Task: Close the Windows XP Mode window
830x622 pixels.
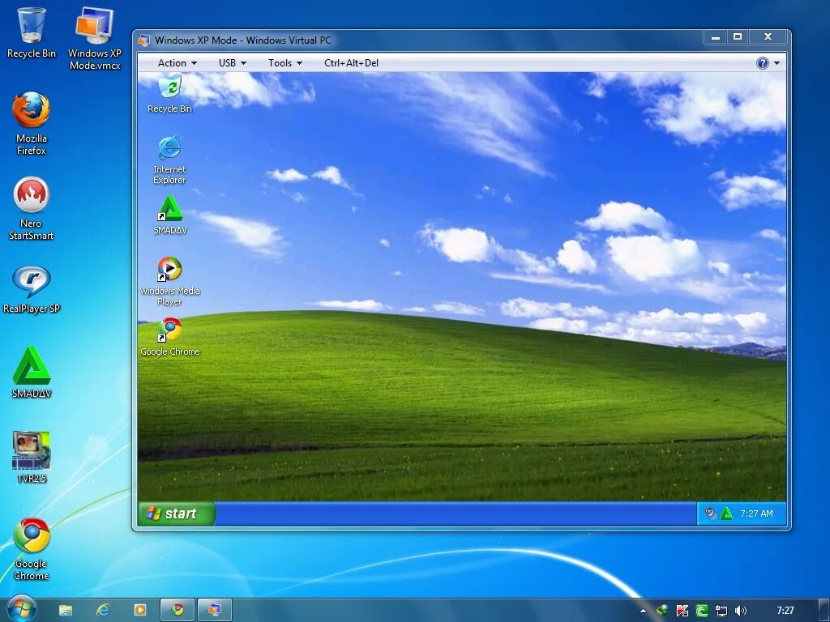Action: point(768,36)
